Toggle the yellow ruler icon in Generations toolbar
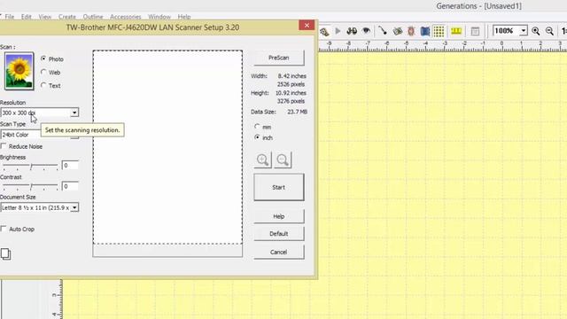 (x=456, y=31)
